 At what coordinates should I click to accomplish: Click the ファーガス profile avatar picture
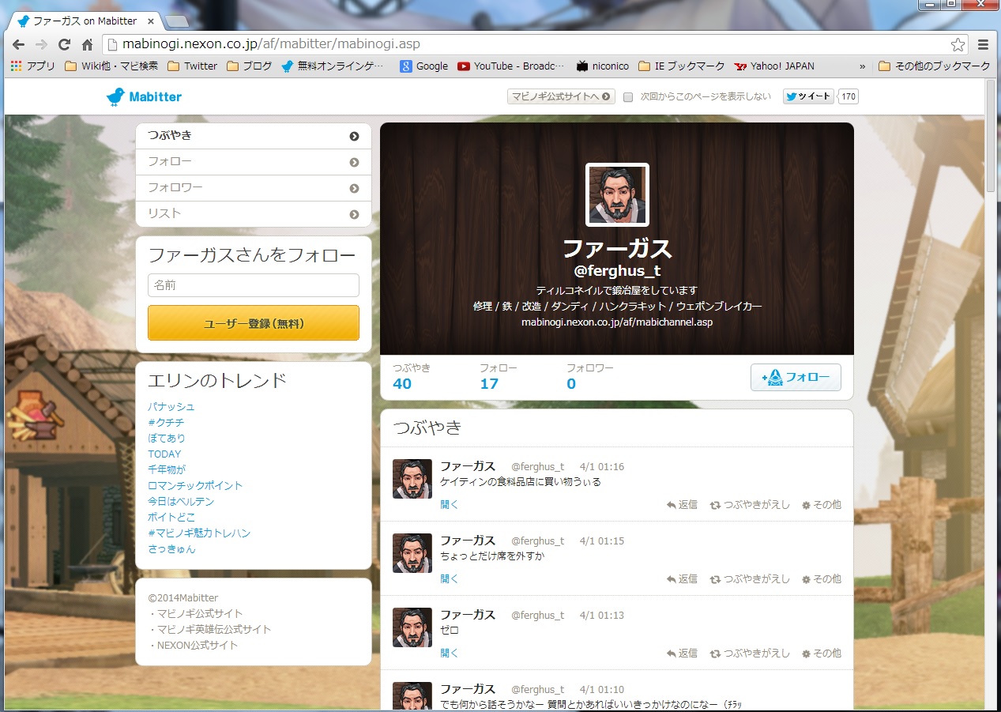point(617,194)
